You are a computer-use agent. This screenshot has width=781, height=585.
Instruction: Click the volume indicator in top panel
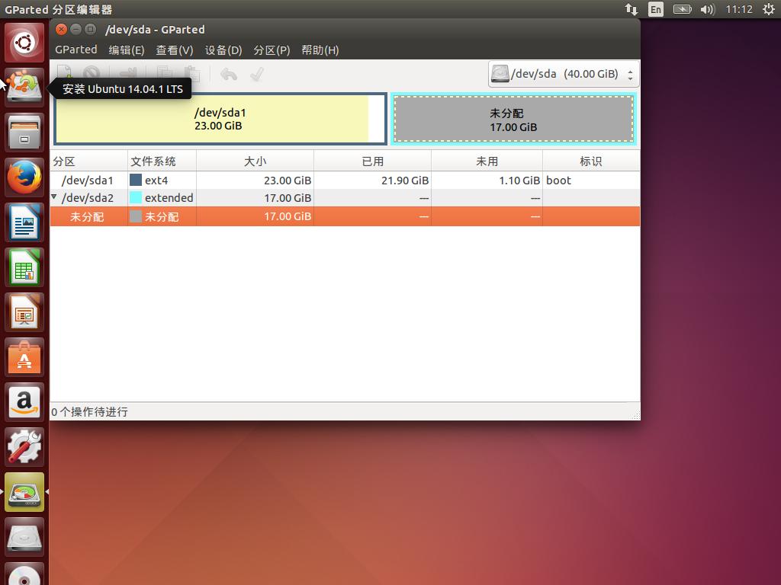[707, 9]
